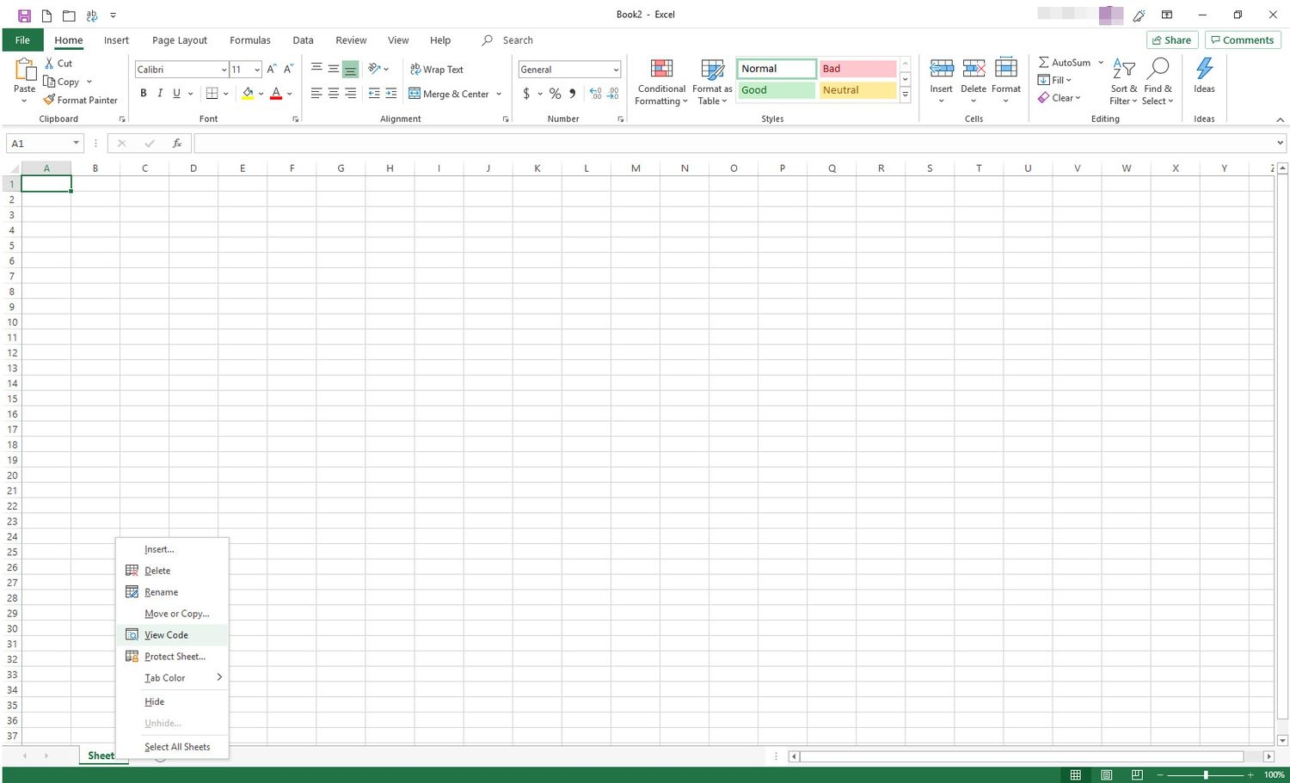This screenshot has height=783, width=1290.
Task: Click the Ideas lightning icon
Action: (1204, 69)
